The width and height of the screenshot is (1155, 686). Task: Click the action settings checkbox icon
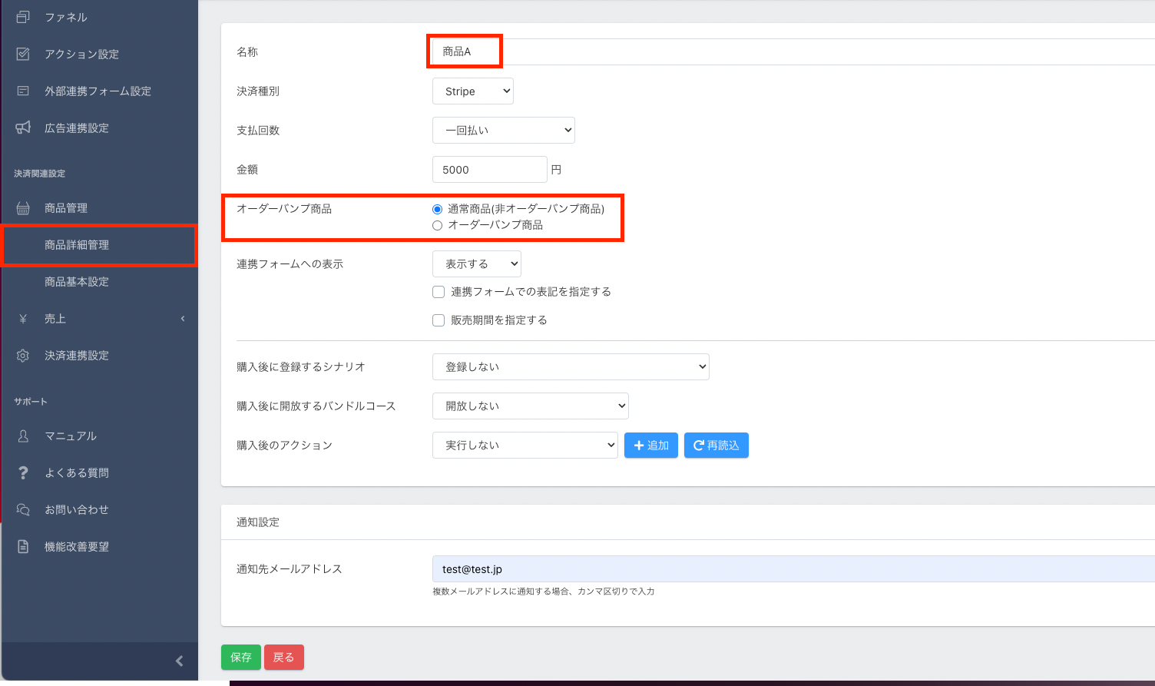tap(23, 54)
